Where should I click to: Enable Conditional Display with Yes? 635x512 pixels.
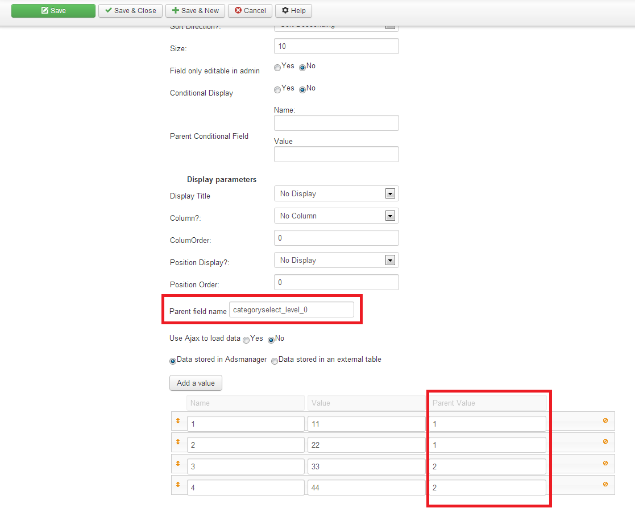[x=277, y=90]
